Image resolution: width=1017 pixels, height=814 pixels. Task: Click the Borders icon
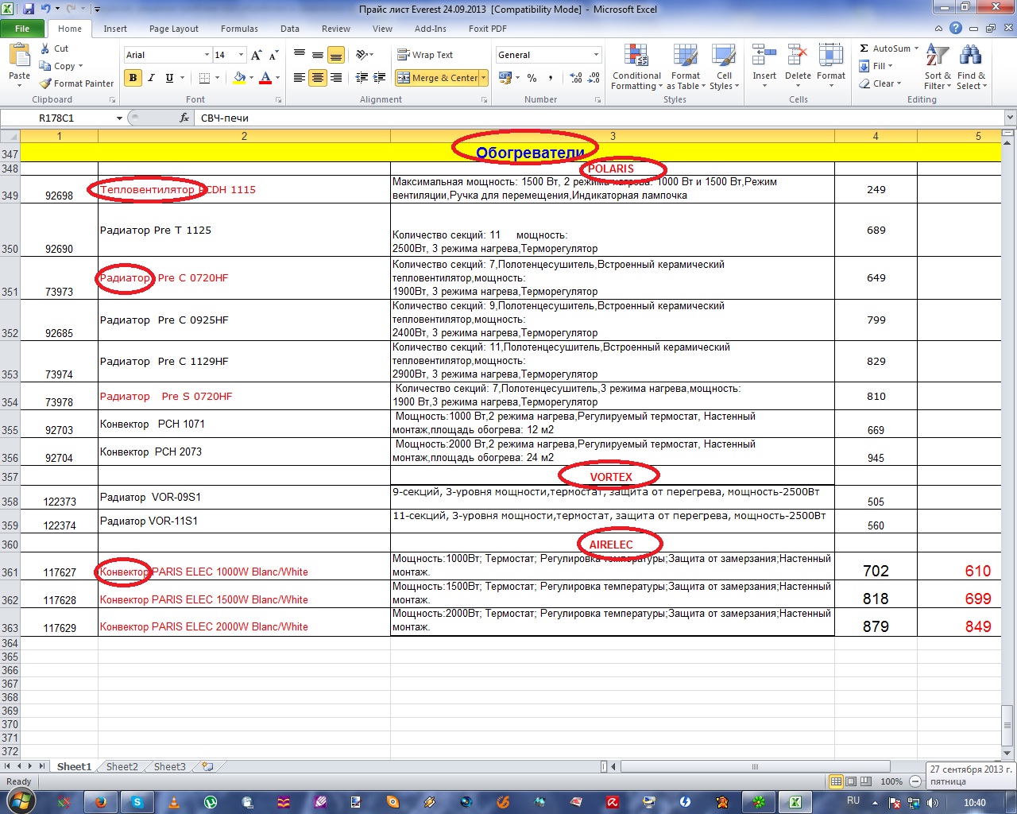[204, 78]
